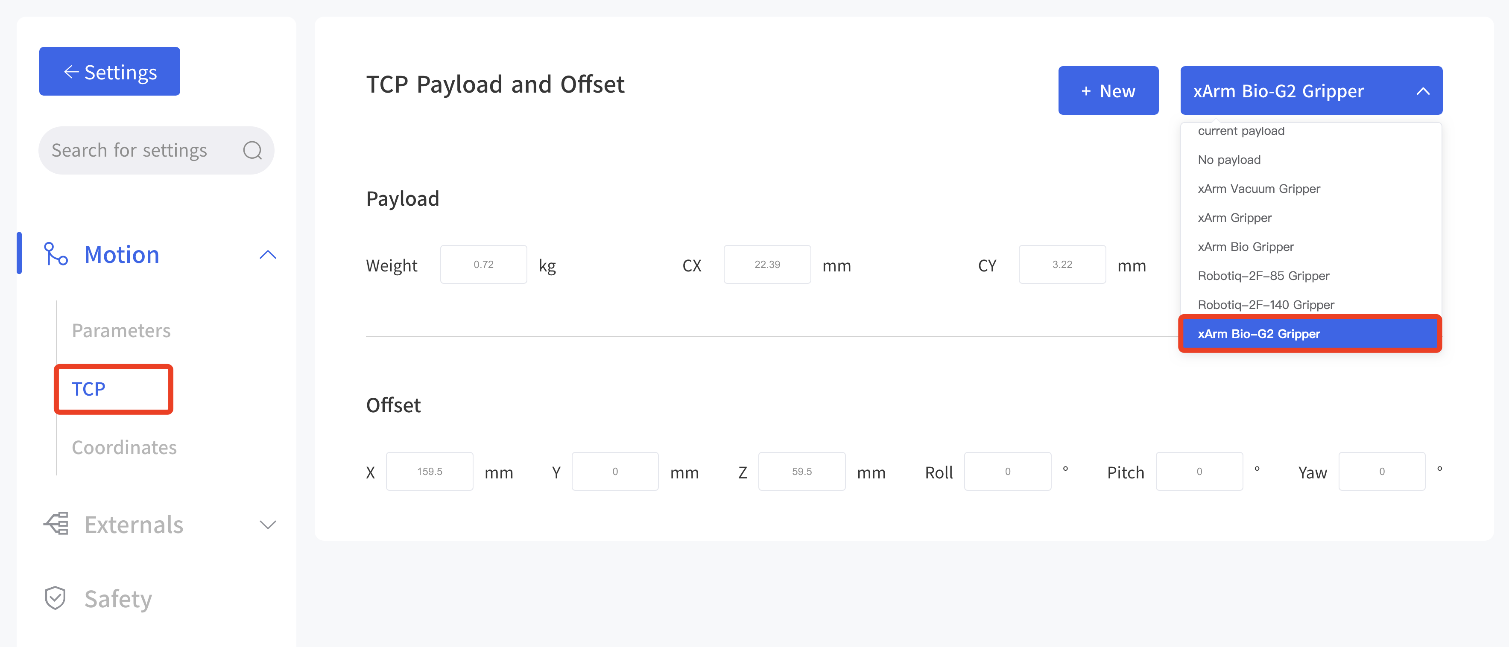1509x647 pixels.
Task: Expand the Externals section chevron
Action: [x=268, y=525]
